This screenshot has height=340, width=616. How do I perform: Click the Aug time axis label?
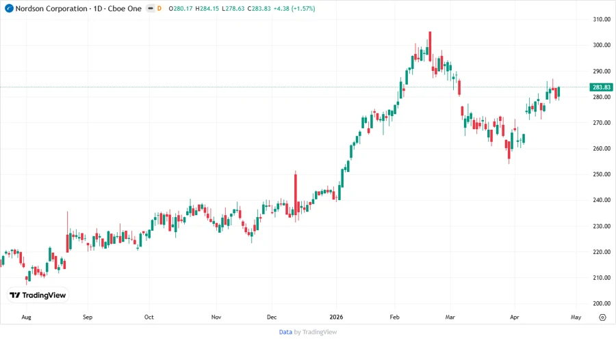(x=26, y=317)
